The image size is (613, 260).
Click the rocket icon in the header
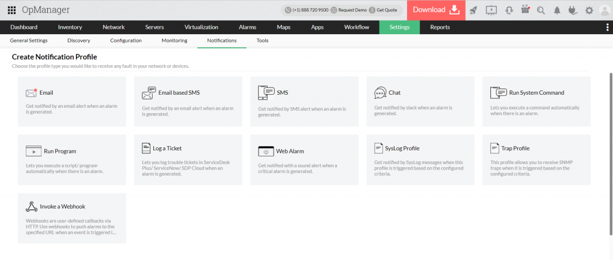474,10
